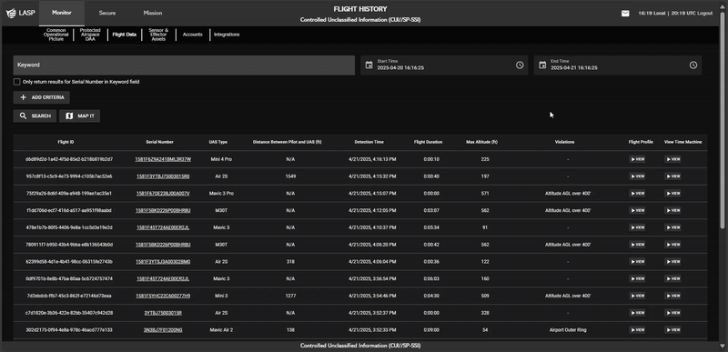
Task: Click the Start Time clock icon
Action: (520, 65)
